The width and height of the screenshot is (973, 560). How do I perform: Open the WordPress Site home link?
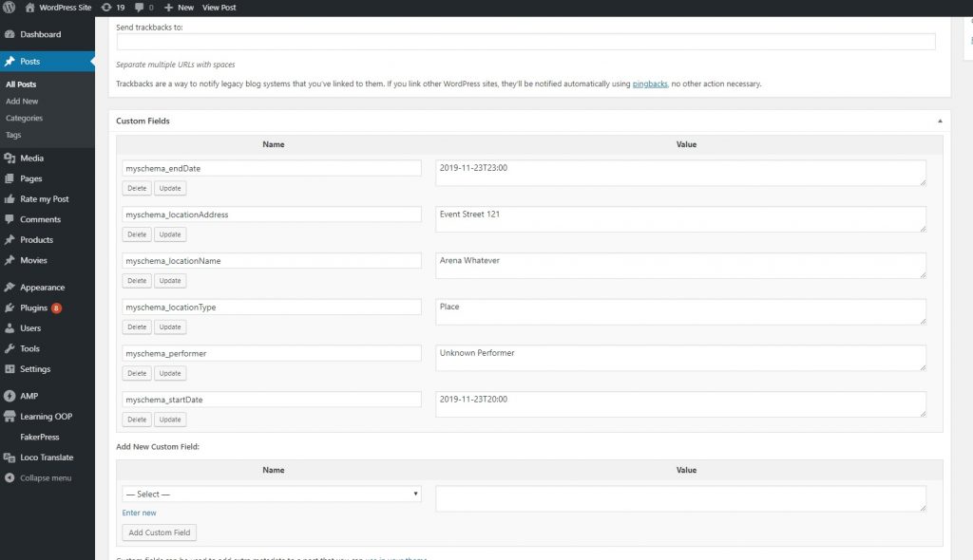click(x=58, y=8)
